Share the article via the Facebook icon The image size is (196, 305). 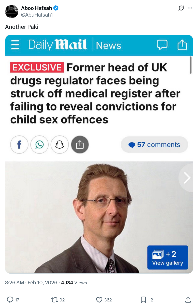click(19, 145)
